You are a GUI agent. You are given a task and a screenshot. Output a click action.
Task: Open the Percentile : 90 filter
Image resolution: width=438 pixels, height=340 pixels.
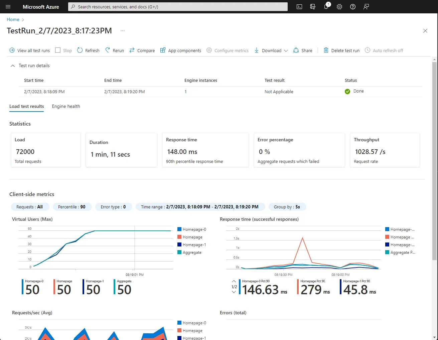(x=72, y=207)
